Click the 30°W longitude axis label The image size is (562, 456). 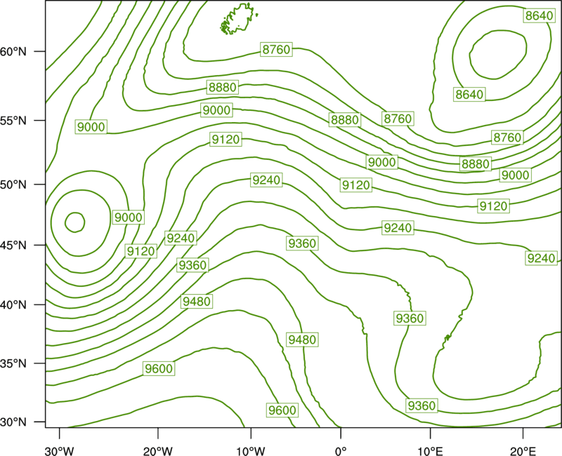coord(60,450)
